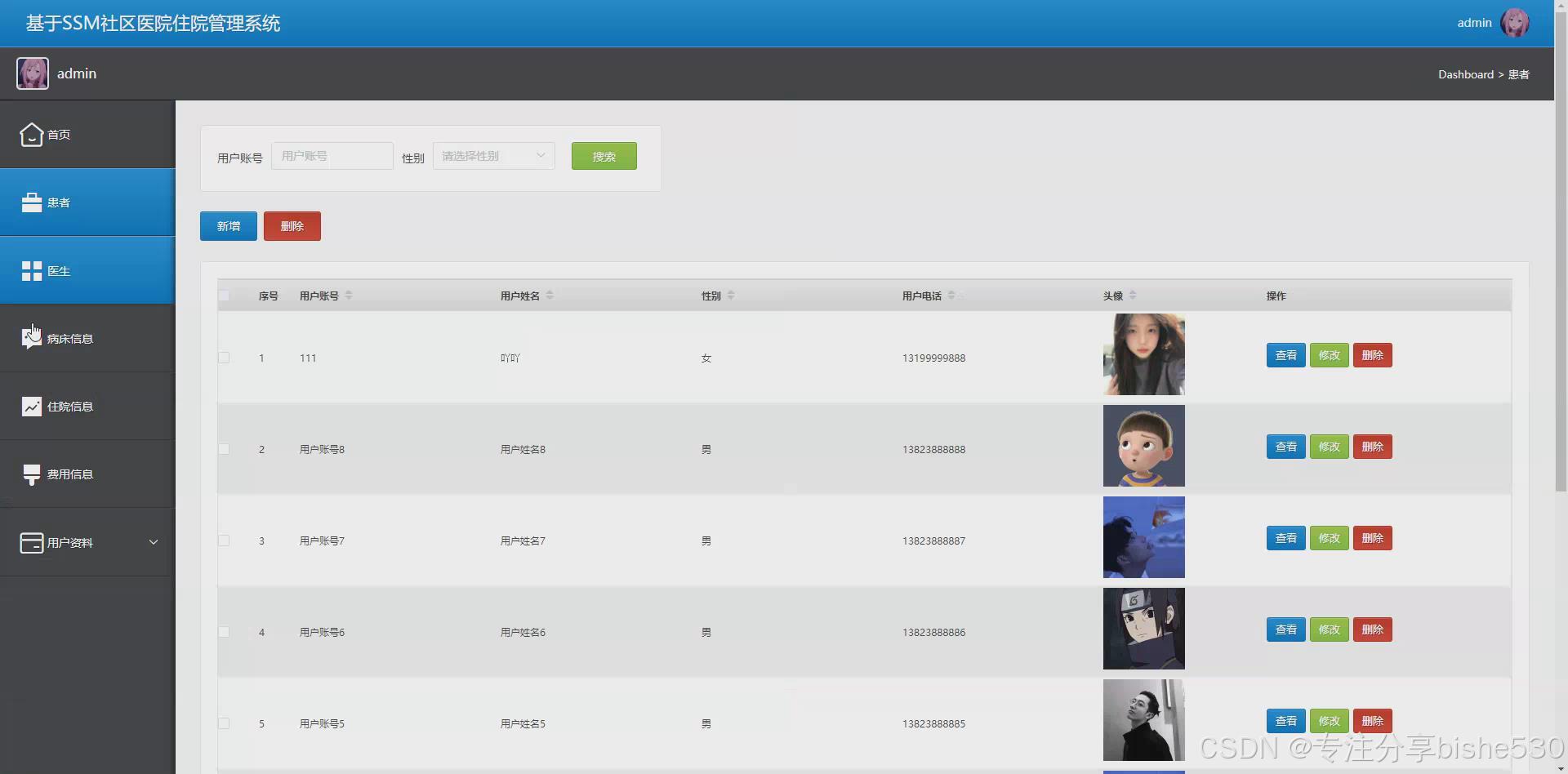Click admin avatar in top-right header

point(1515,23)
